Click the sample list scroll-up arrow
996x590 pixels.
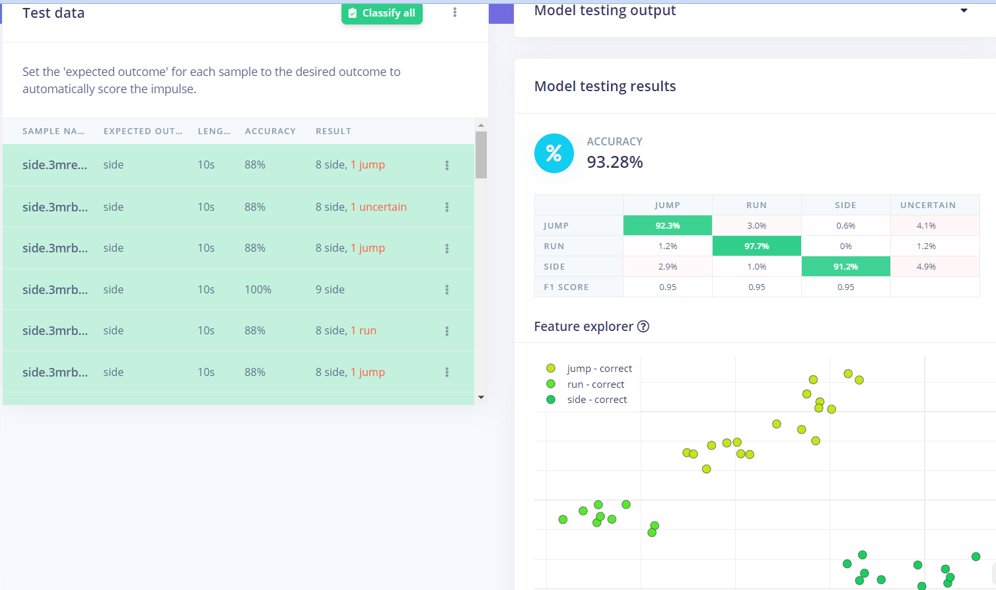click(x=481, y=125)
